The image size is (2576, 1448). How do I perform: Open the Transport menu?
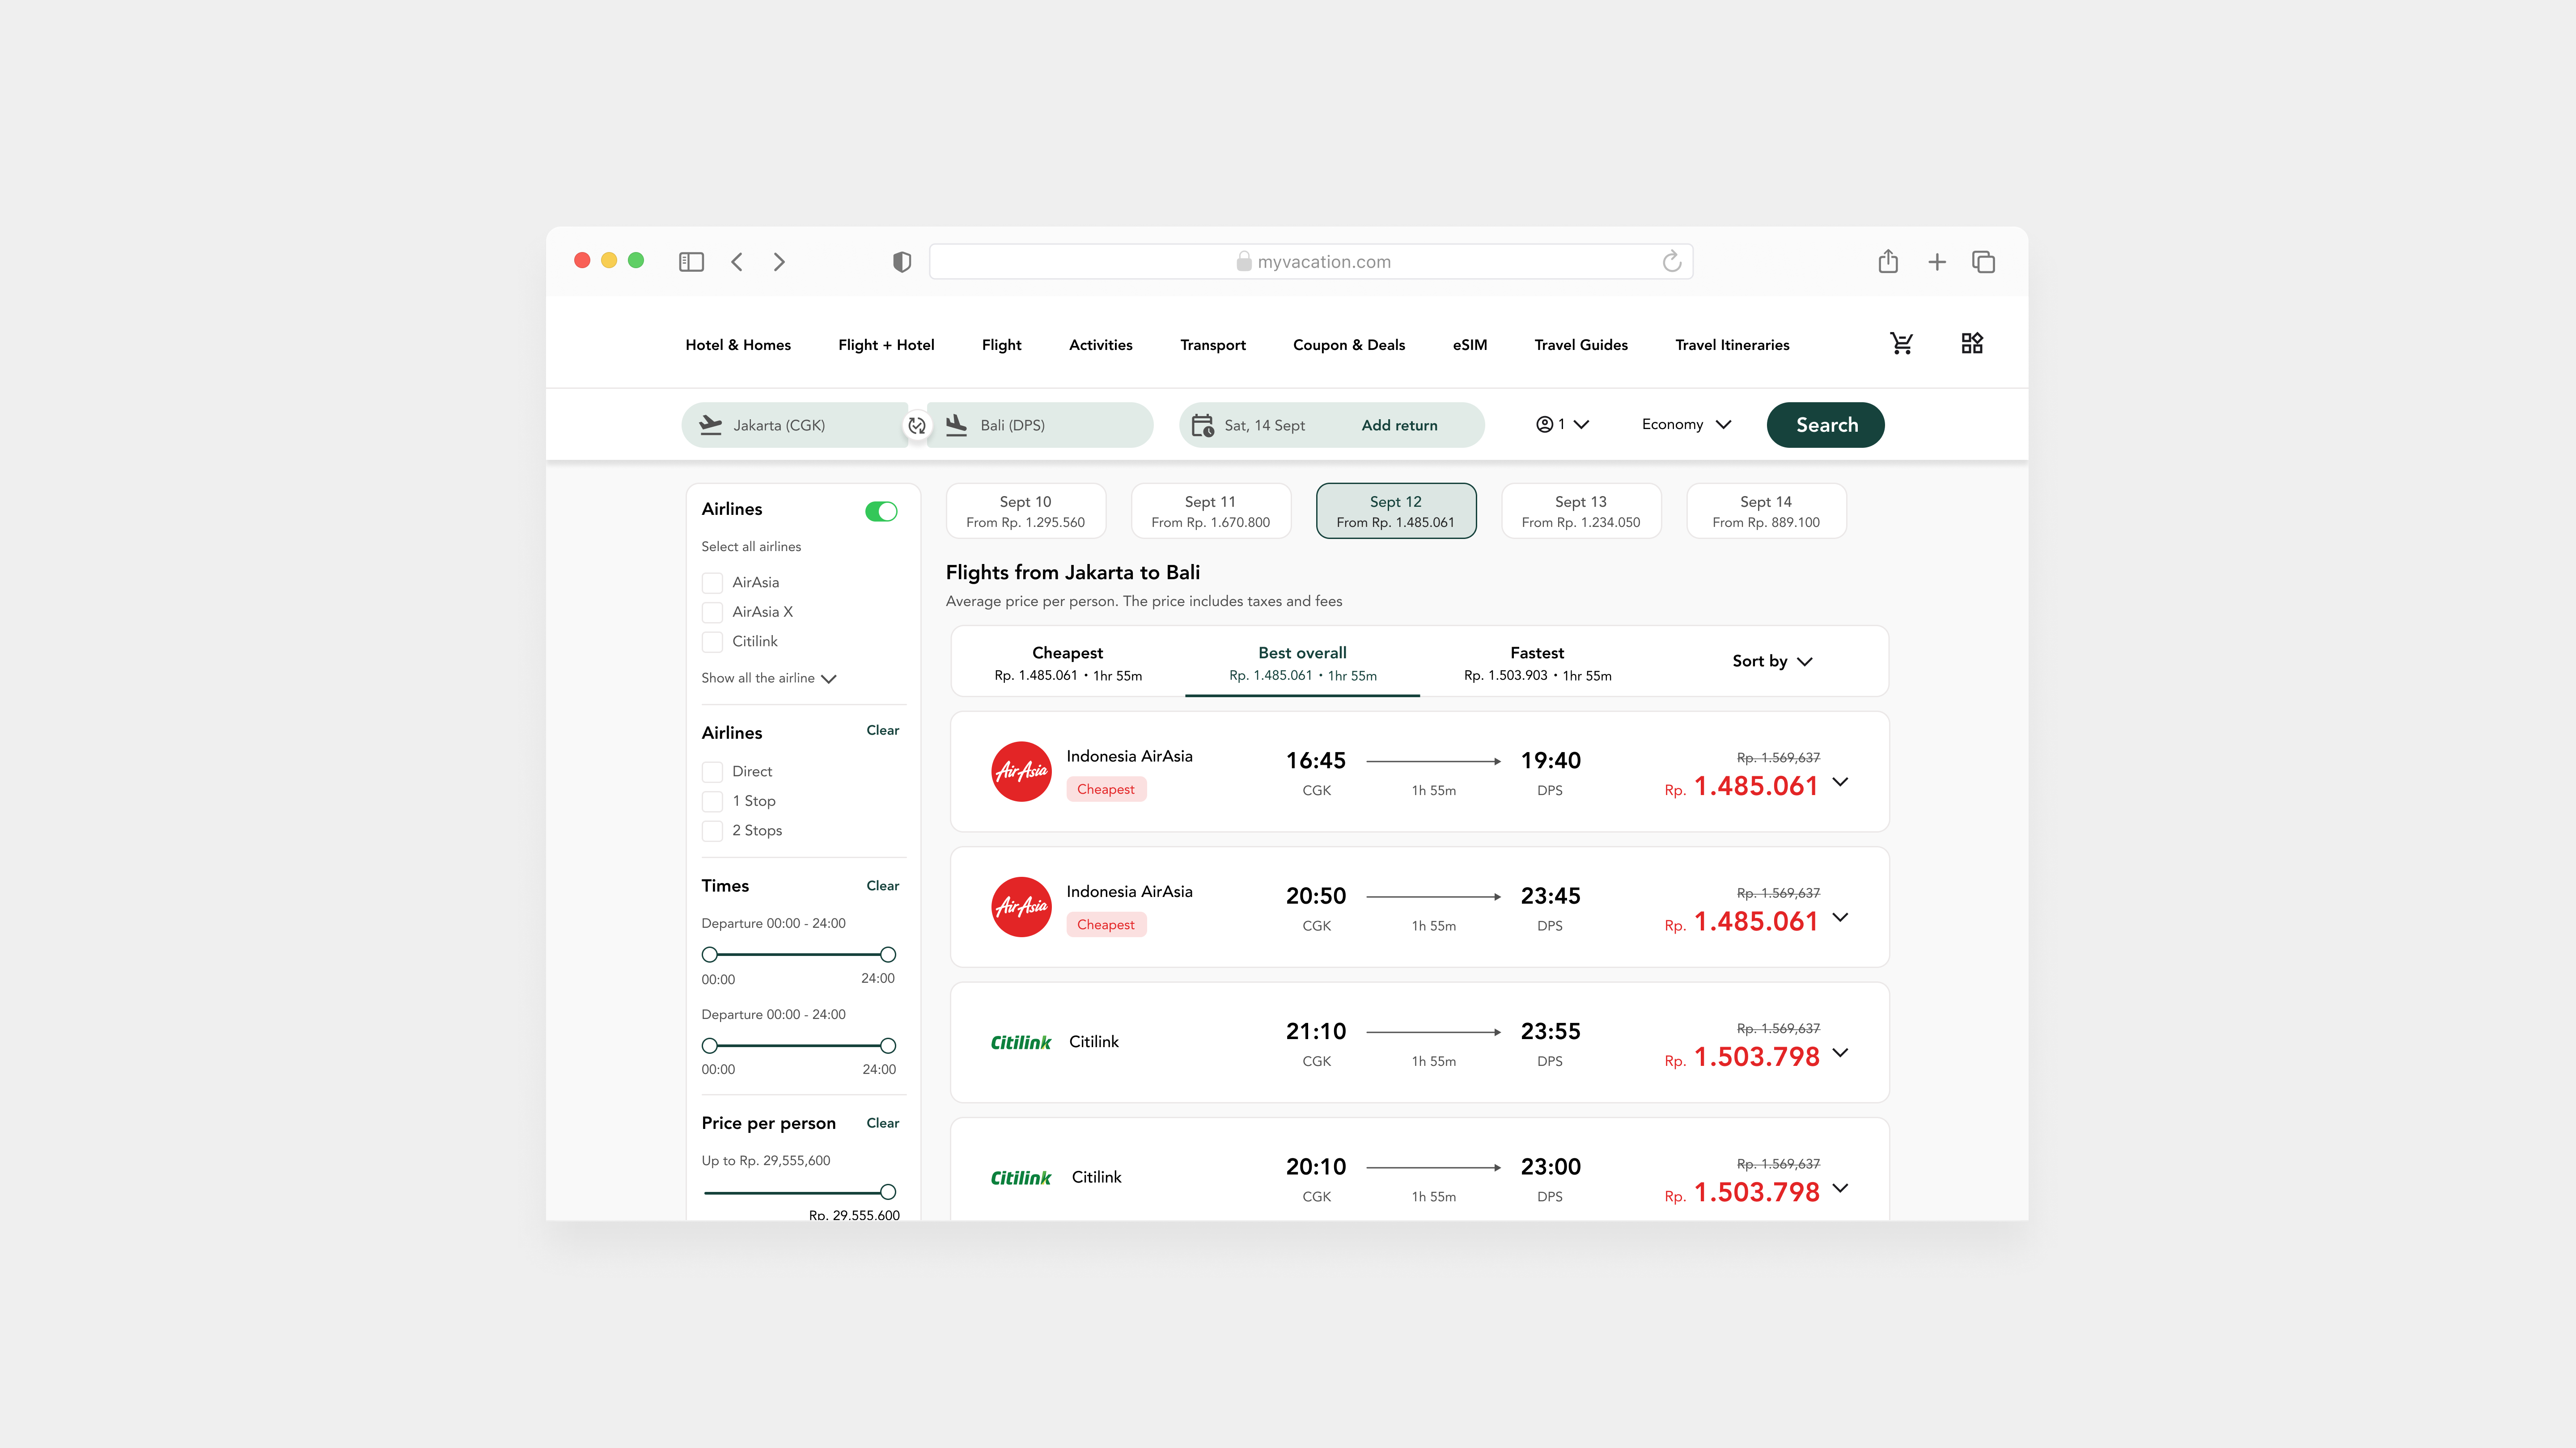[1213, 345]
